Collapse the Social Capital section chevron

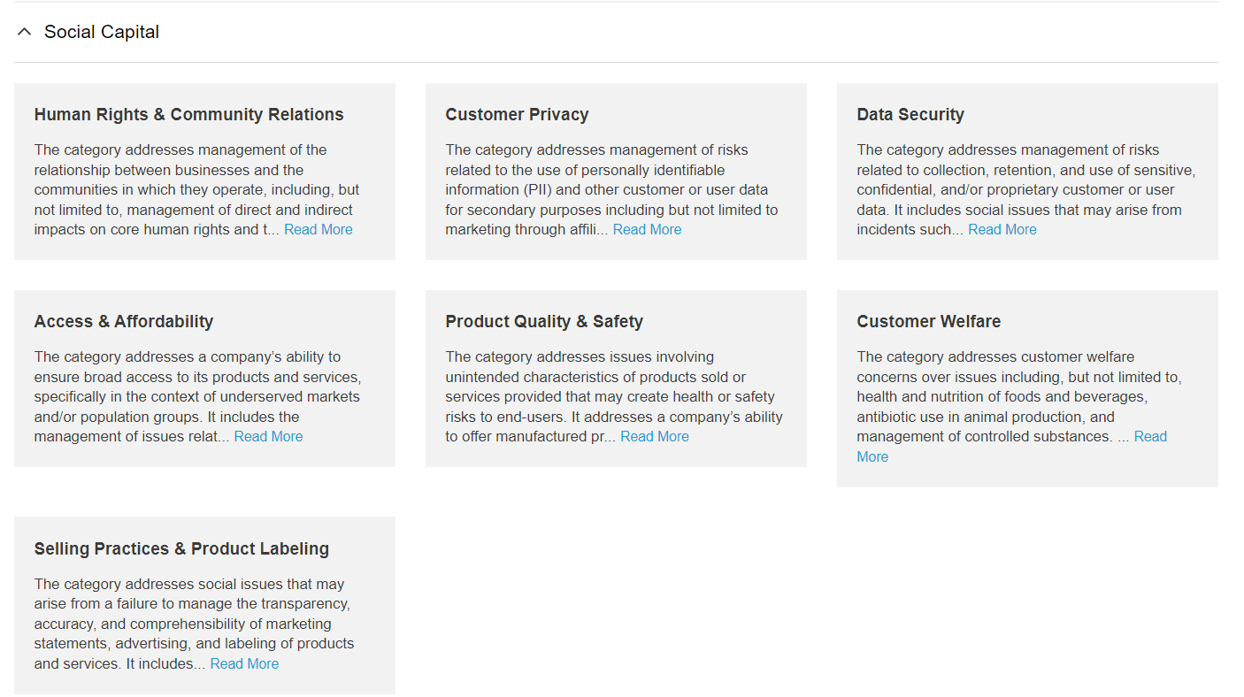[25, 32]
